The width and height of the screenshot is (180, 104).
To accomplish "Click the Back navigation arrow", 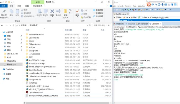I will 2,25.
